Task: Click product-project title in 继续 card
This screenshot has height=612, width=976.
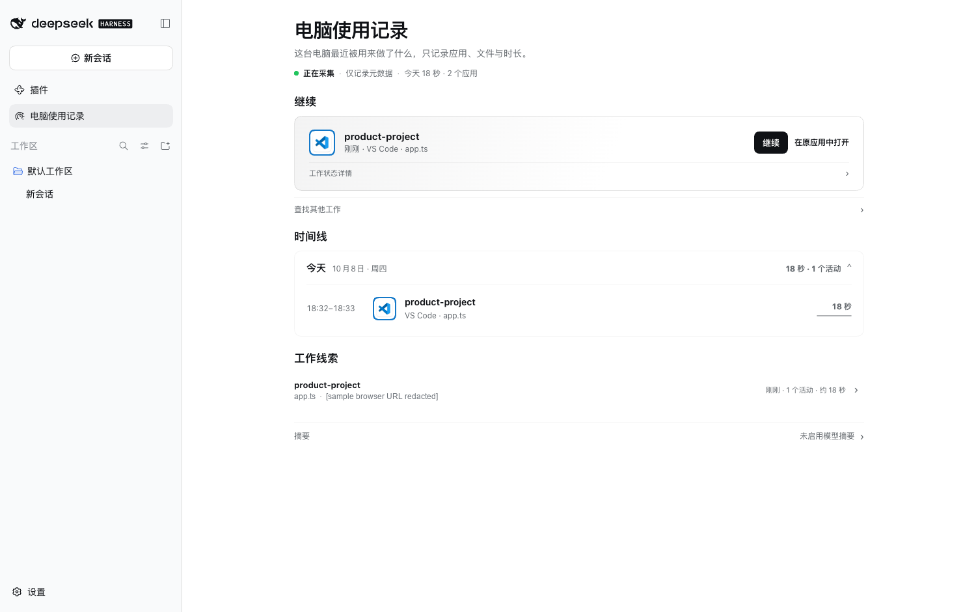Action: click(x=382, y=137)
